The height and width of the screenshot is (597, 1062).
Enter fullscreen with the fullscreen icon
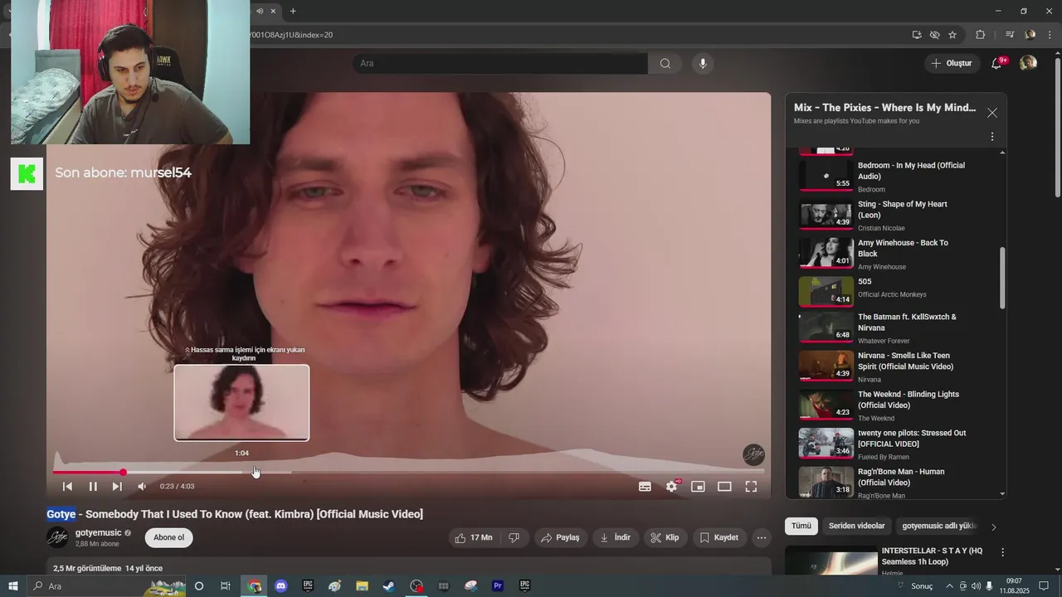(751, 487)
